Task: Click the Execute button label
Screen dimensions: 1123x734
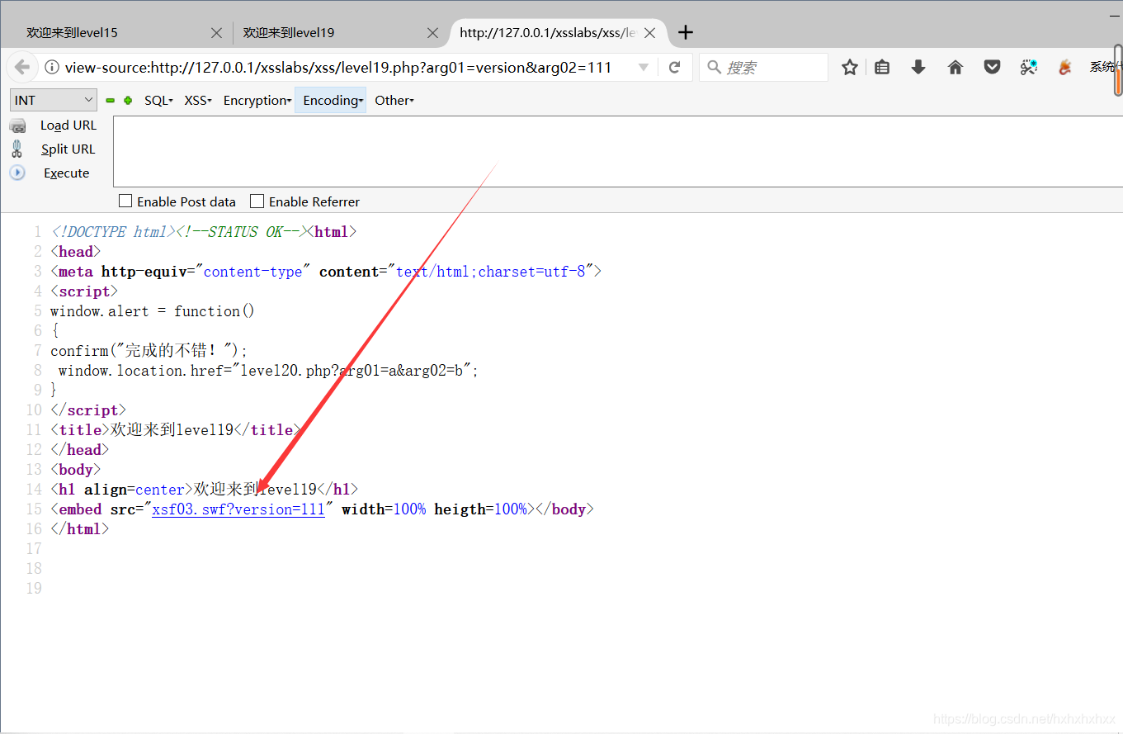Action: point(67,173)
